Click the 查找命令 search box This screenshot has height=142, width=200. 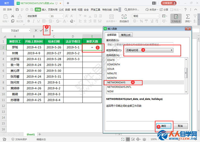[x=132, y=10]
